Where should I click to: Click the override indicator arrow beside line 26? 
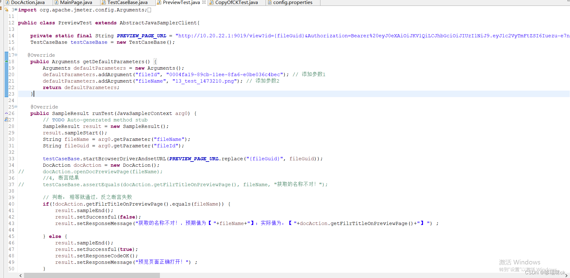[x=6, y=113]
